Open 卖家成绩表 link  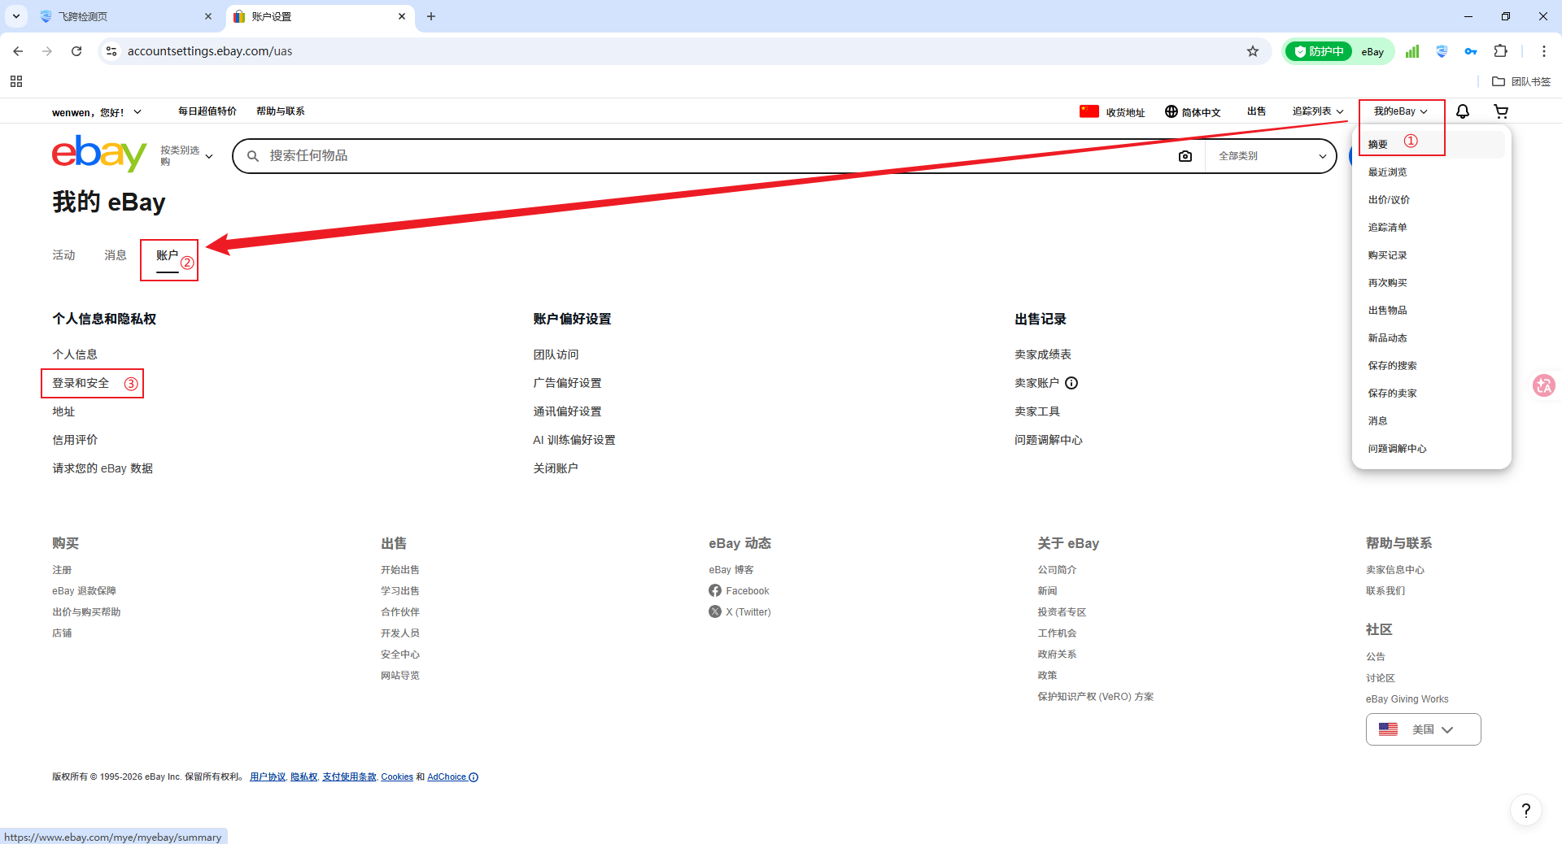click(x=1043, y=355)
